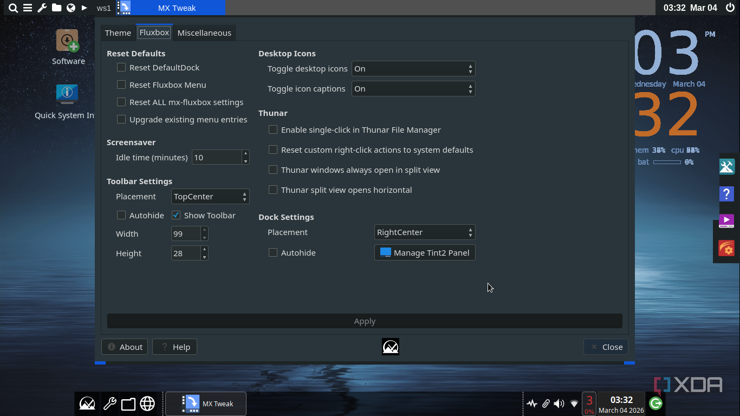
Task: Uncheck the Show Toolbar checkbox
Action: coord(176,215)
